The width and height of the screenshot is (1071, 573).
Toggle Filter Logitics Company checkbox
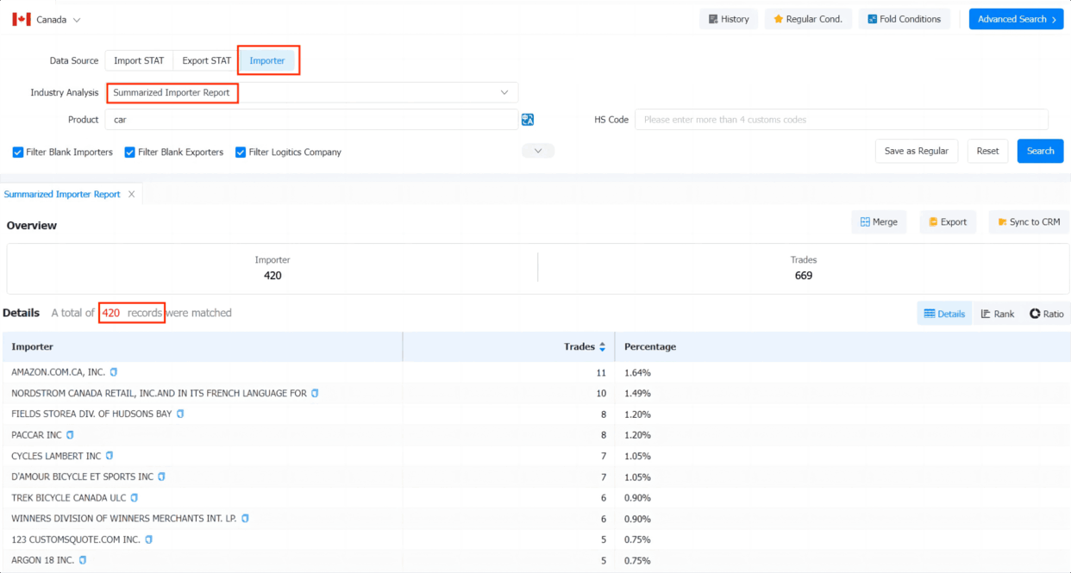241,153
